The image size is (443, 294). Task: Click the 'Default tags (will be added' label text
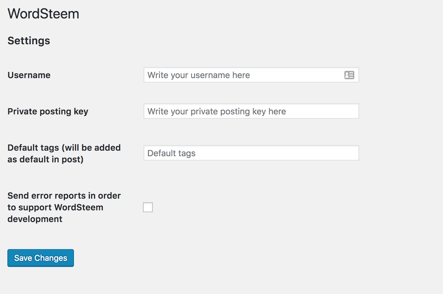[64, 148]
